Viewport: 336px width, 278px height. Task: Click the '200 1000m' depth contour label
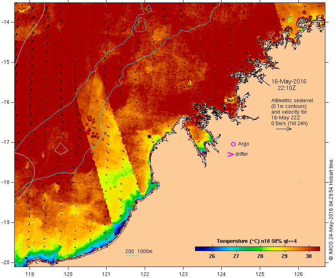(x=139, y=251)
